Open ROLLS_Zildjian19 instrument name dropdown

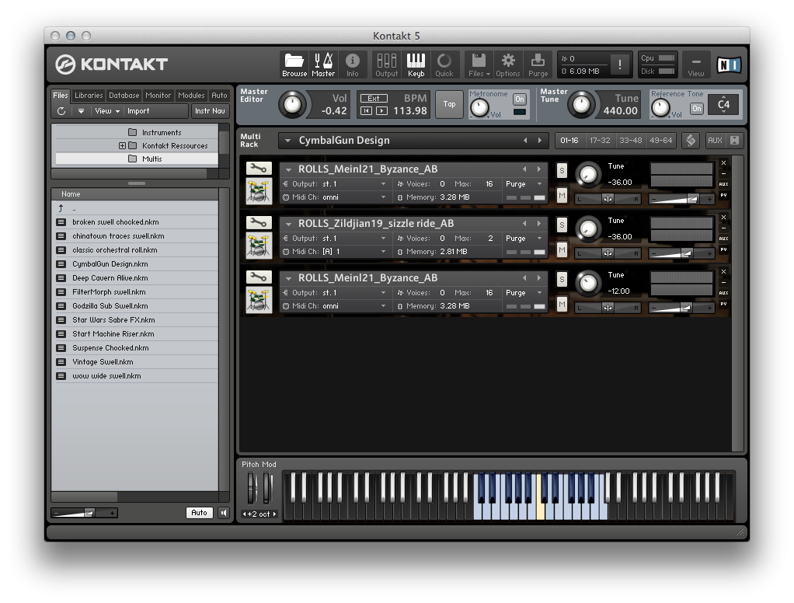288,224
